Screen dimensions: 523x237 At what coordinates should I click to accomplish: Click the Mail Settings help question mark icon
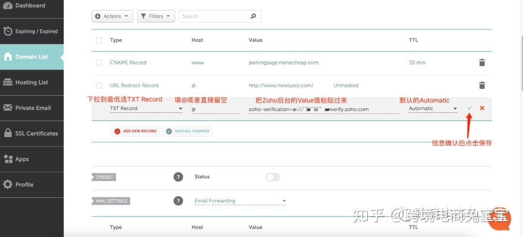click(178, 201)
